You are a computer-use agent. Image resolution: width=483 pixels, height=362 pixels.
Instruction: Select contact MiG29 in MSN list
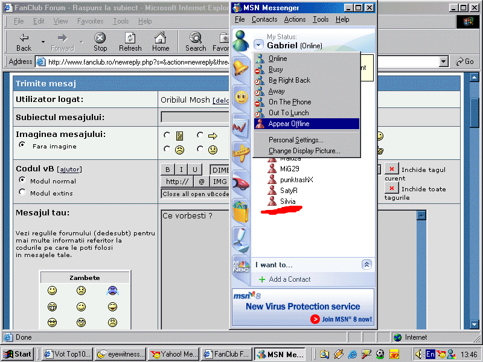coord(283,169)
